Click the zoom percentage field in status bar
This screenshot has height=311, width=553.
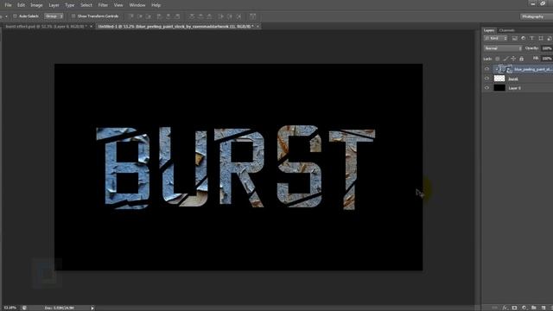coord(10,308)
